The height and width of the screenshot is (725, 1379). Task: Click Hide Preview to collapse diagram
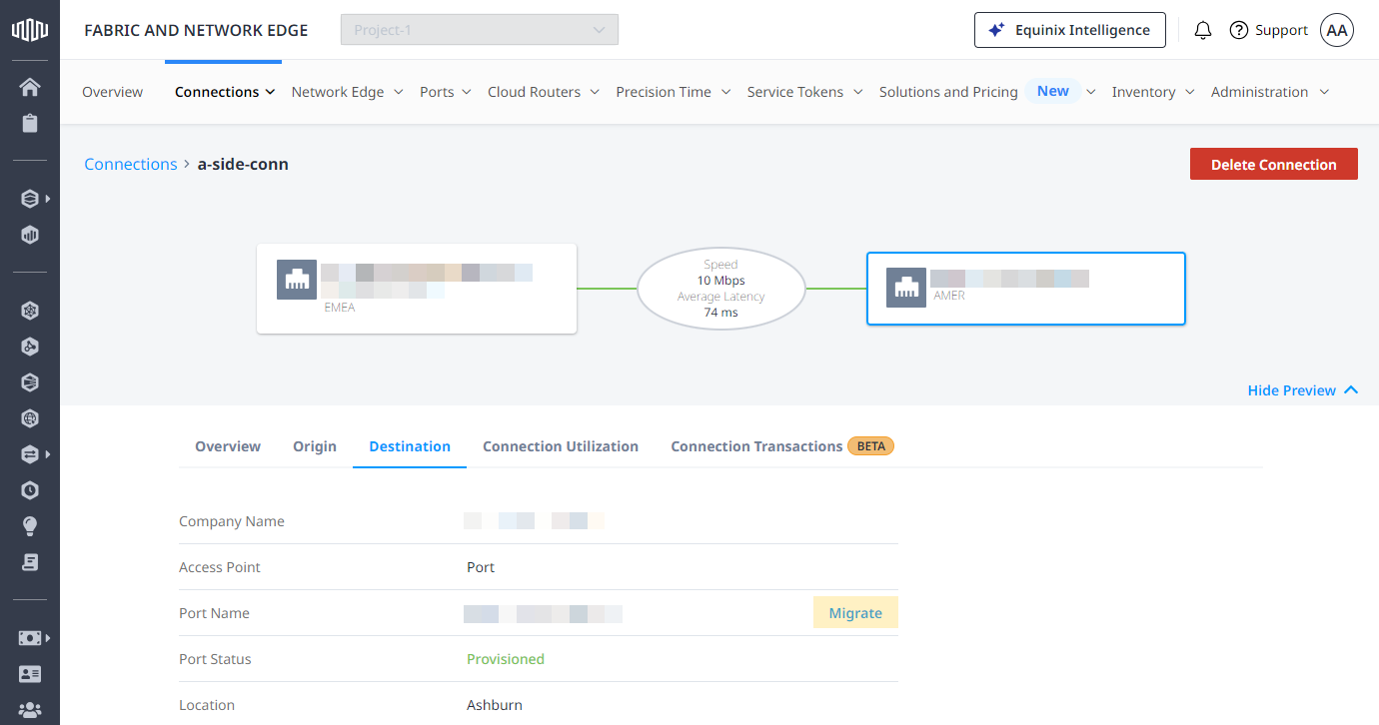point(1303,390)
